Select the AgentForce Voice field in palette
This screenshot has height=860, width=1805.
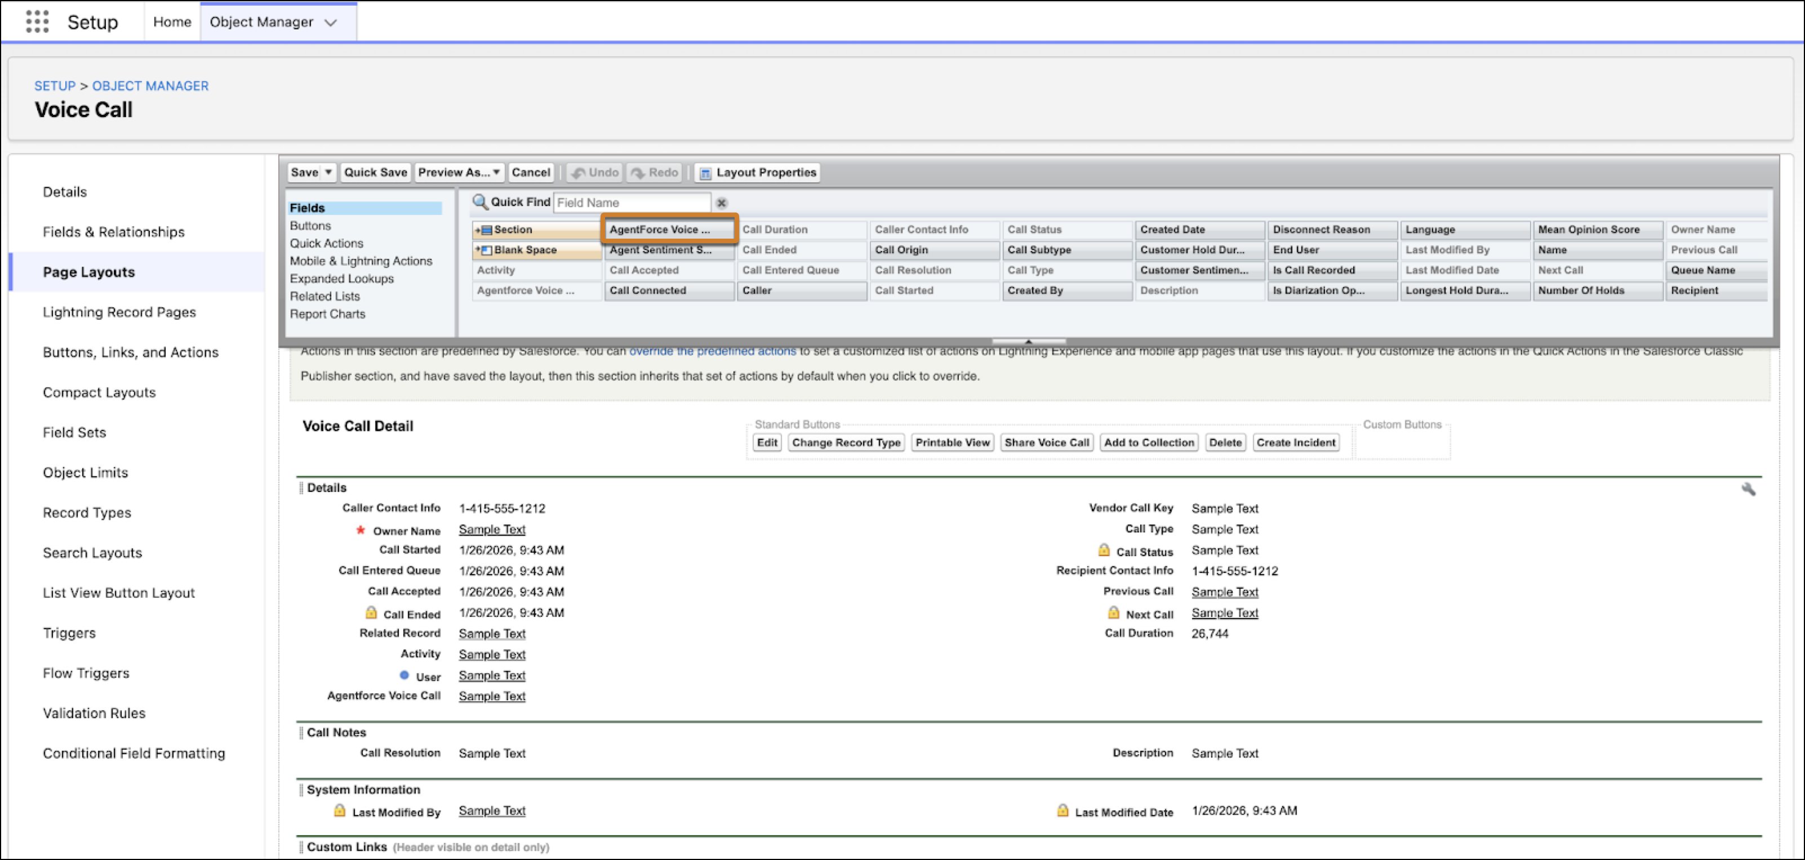click(669, 230)
